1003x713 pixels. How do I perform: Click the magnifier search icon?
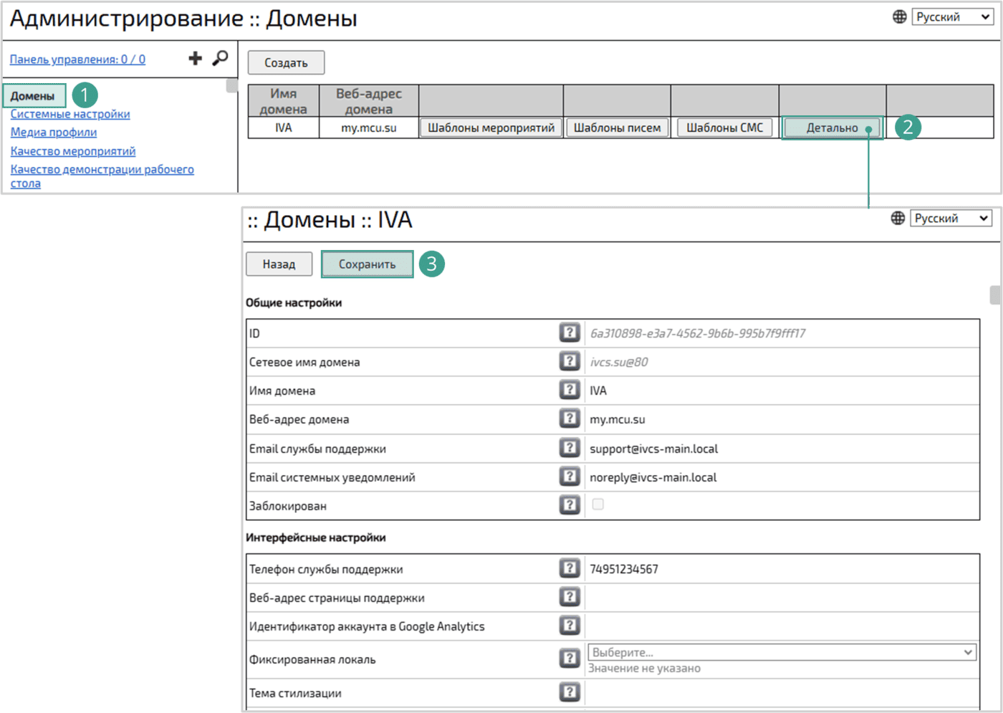tap(220, 58)
